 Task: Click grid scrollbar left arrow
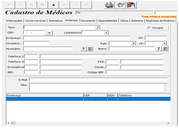(9, 123)
